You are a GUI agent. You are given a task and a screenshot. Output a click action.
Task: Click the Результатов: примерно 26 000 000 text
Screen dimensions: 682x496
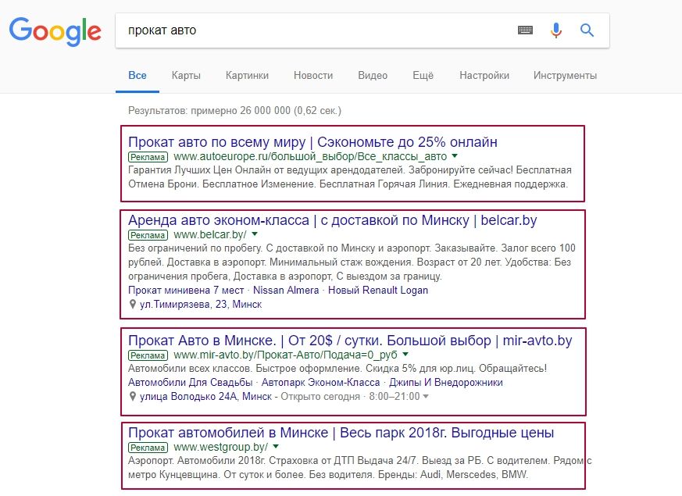tap(235, 110)
